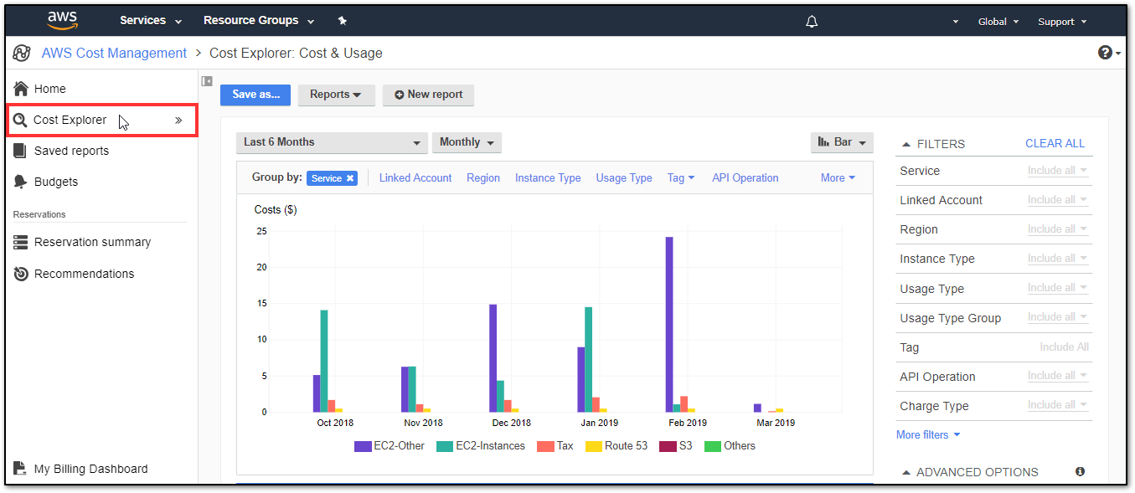Open the Support menu
Viewport: 1135px width, 493px height.
pyautogui.click(x=1062, y=22)
